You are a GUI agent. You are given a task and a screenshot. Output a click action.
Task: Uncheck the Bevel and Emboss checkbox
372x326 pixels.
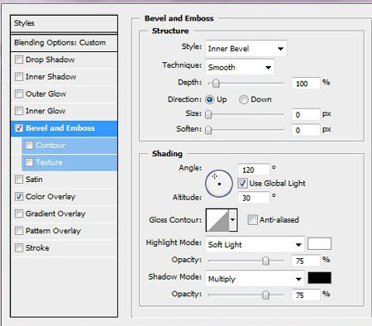tap(19, 128)
